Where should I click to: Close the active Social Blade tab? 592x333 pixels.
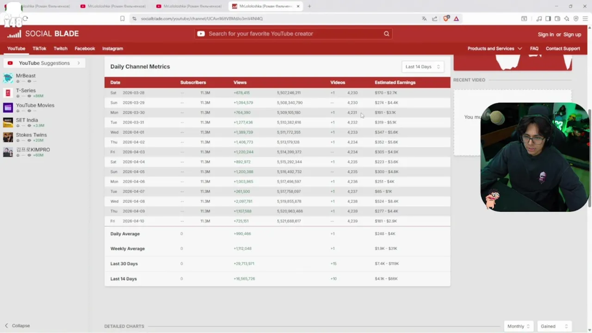[298, 6]
